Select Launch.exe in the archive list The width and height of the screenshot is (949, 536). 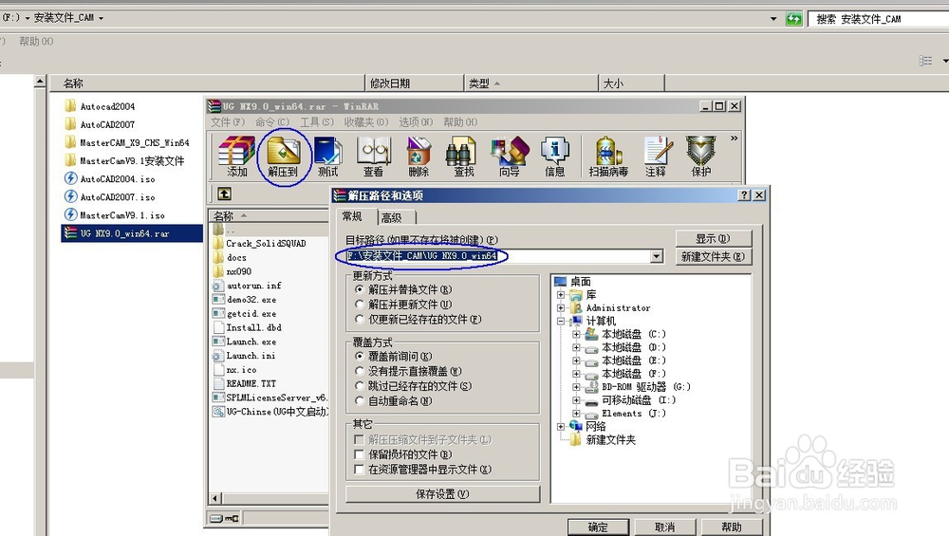245,342
